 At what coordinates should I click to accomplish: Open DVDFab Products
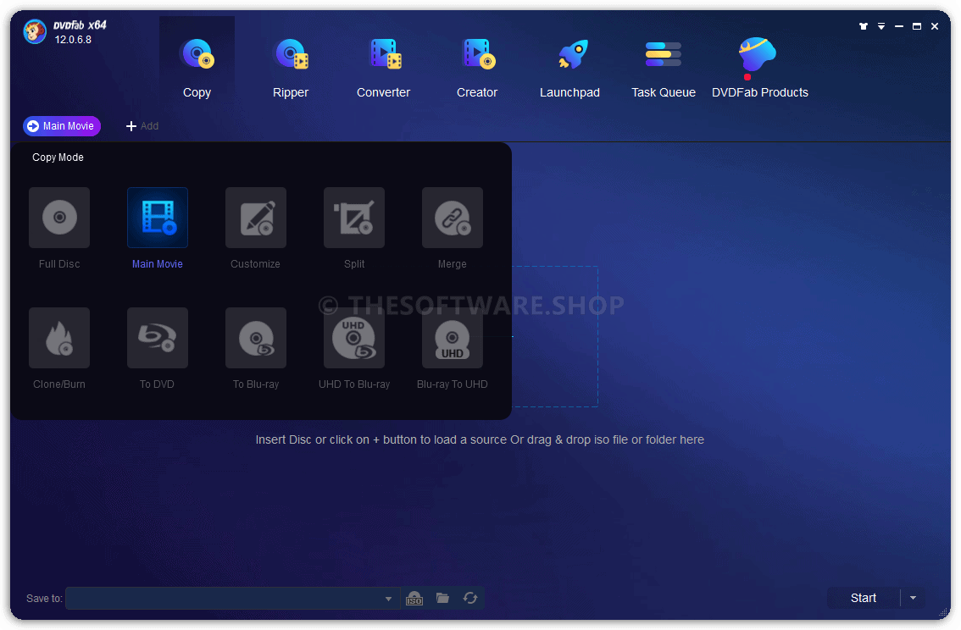[x=759, y=68]
